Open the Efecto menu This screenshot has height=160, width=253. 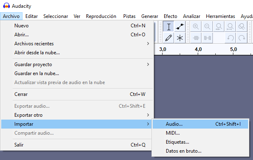coord(170,16)
